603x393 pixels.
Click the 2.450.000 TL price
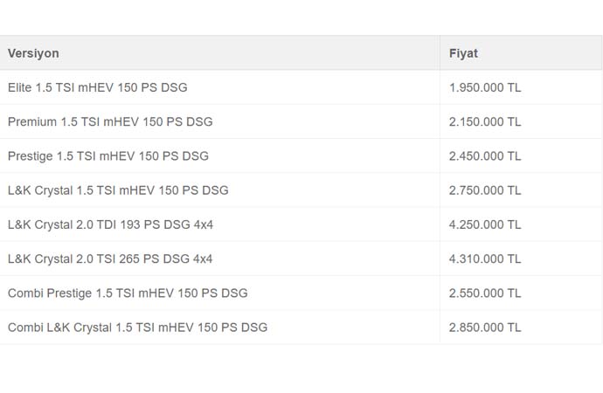[x=485, y=156]
